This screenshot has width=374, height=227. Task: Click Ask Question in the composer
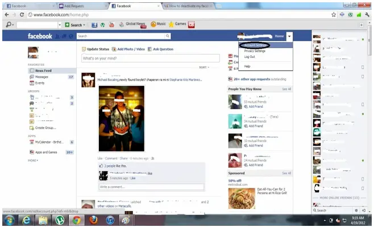click(x=160, y=49)
